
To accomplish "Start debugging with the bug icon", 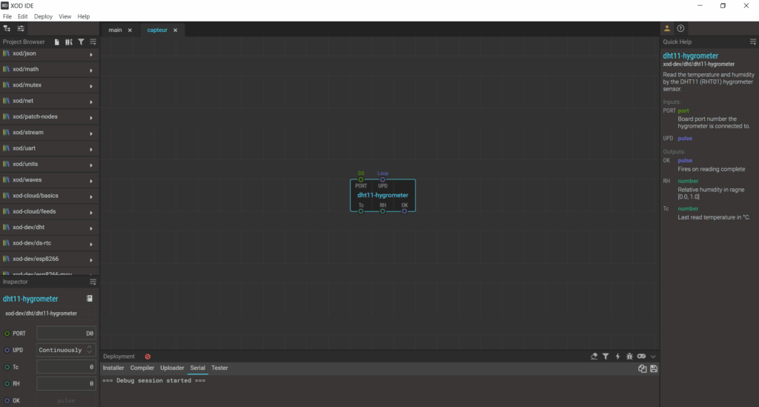I will 629,356.
